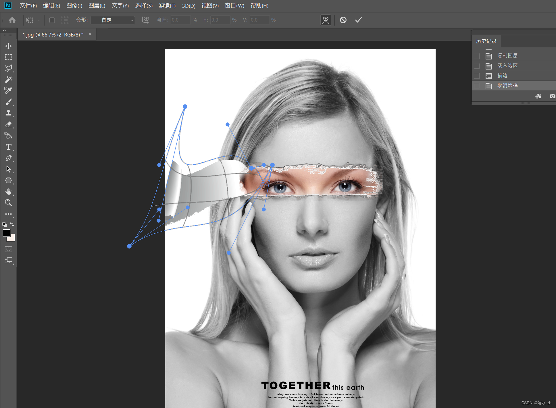
Task: Select the 载入选区 history state
Action: pos(507,66)
